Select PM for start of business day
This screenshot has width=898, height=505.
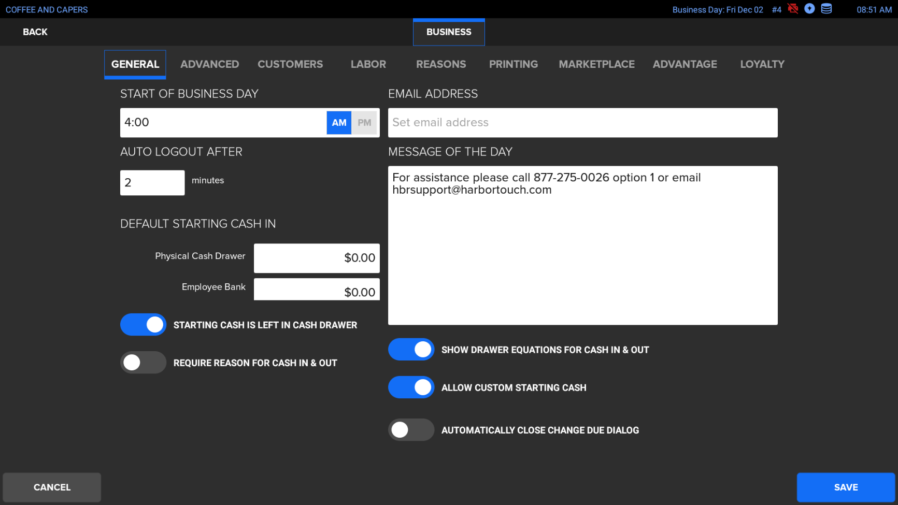point(364,123)
